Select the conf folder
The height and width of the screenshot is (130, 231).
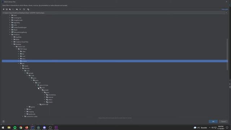(x=23, y=56)
